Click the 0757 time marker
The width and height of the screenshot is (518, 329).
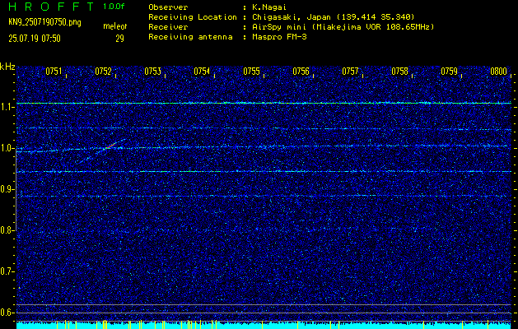350,72
